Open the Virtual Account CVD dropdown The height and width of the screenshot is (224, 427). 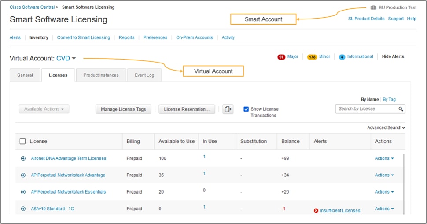66,58
